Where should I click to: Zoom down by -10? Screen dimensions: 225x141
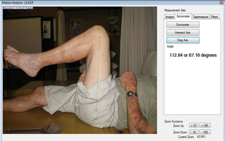(193, 132)
